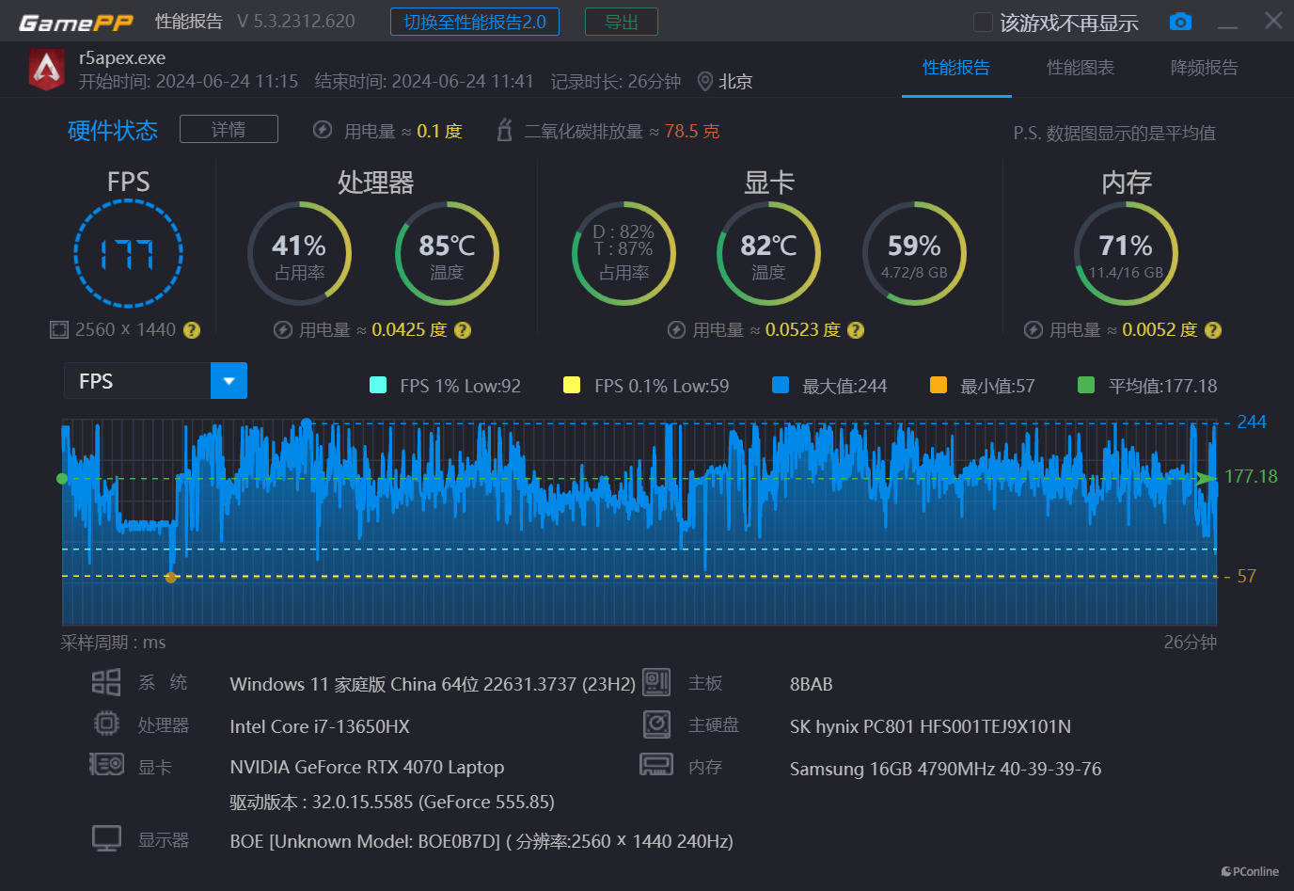The image size is (1294, 891).
Task: Click help icon beside memory power 0.0052
Action: tap(1213, 330)
